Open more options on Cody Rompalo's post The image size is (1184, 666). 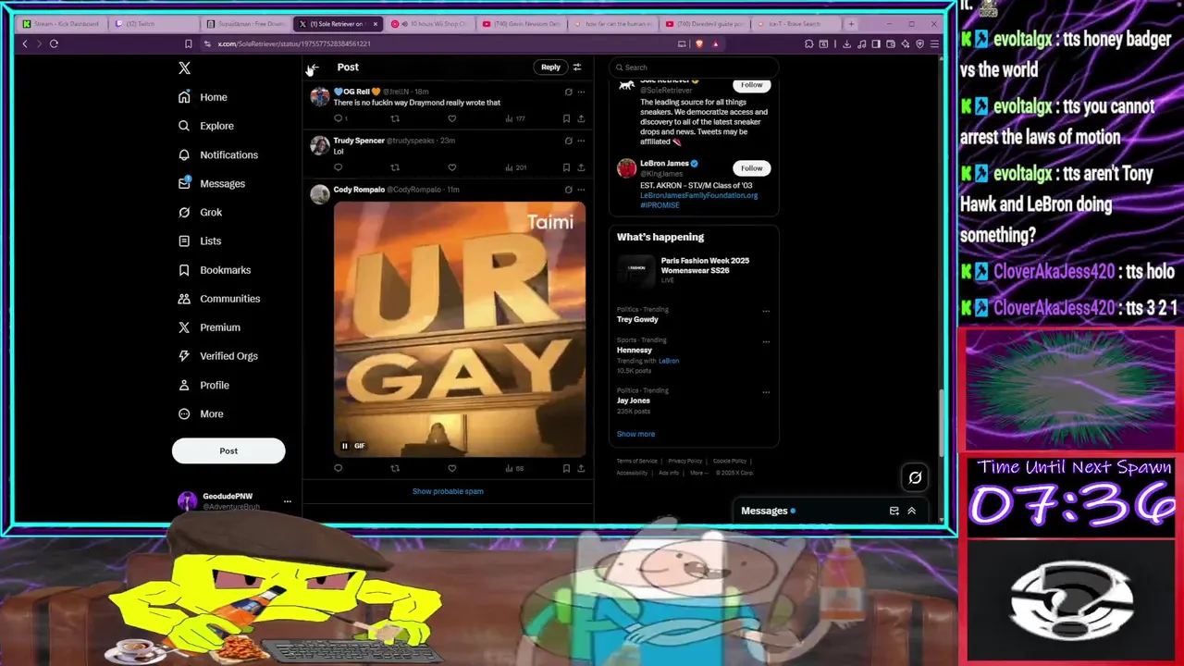coord(581,190)
